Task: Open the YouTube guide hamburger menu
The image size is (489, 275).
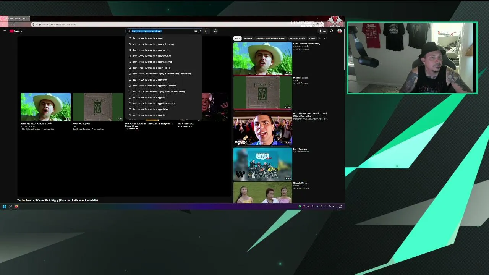Action: tap(5, 31)
